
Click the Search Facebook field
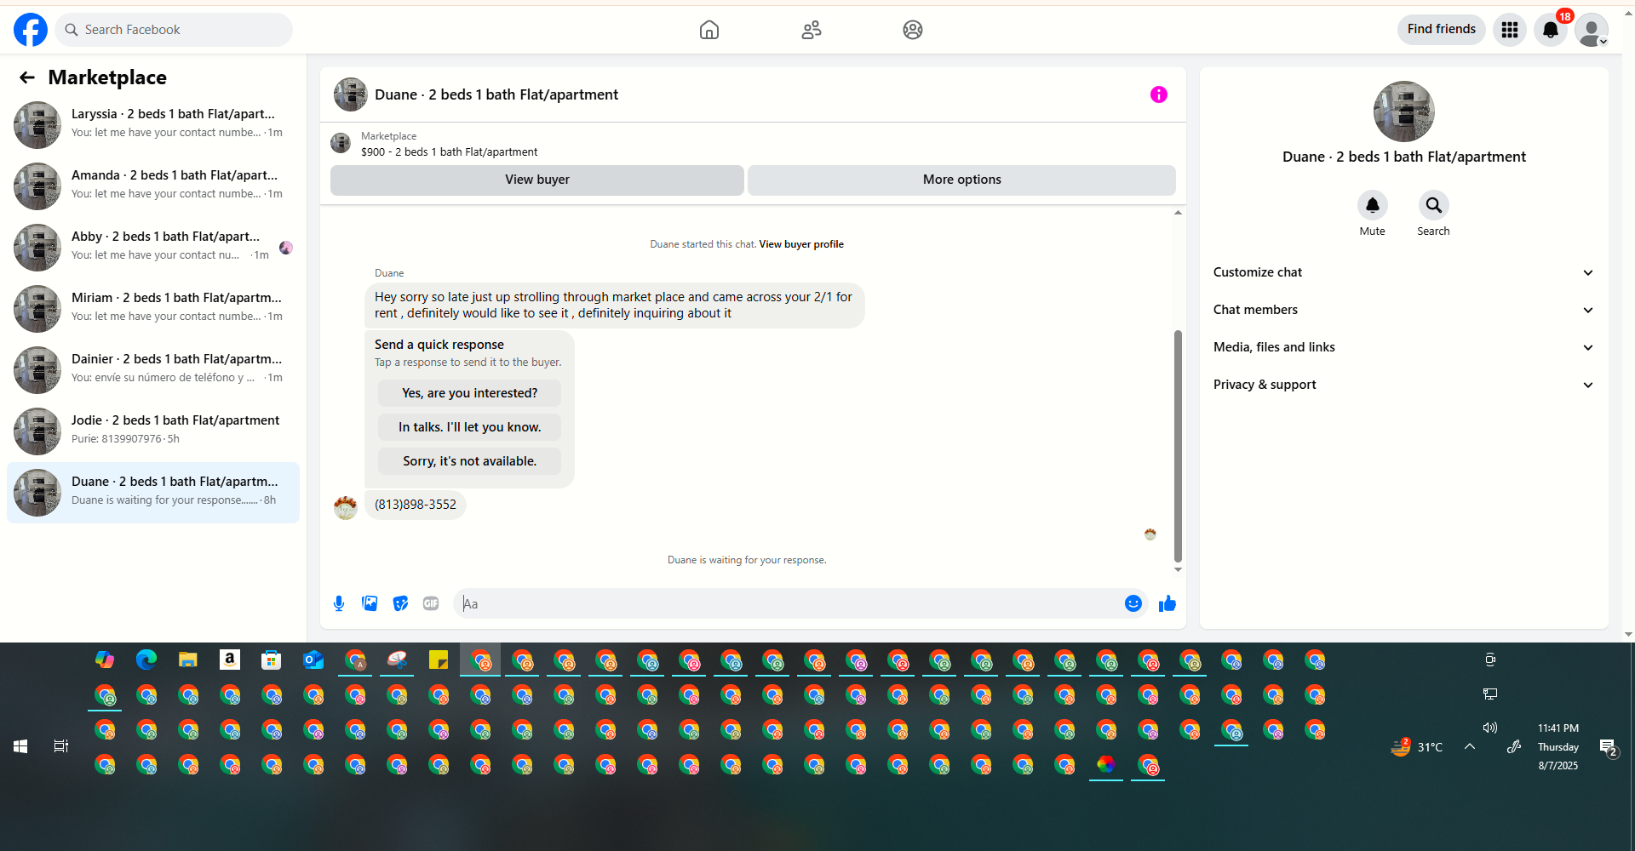pos(174,30)
